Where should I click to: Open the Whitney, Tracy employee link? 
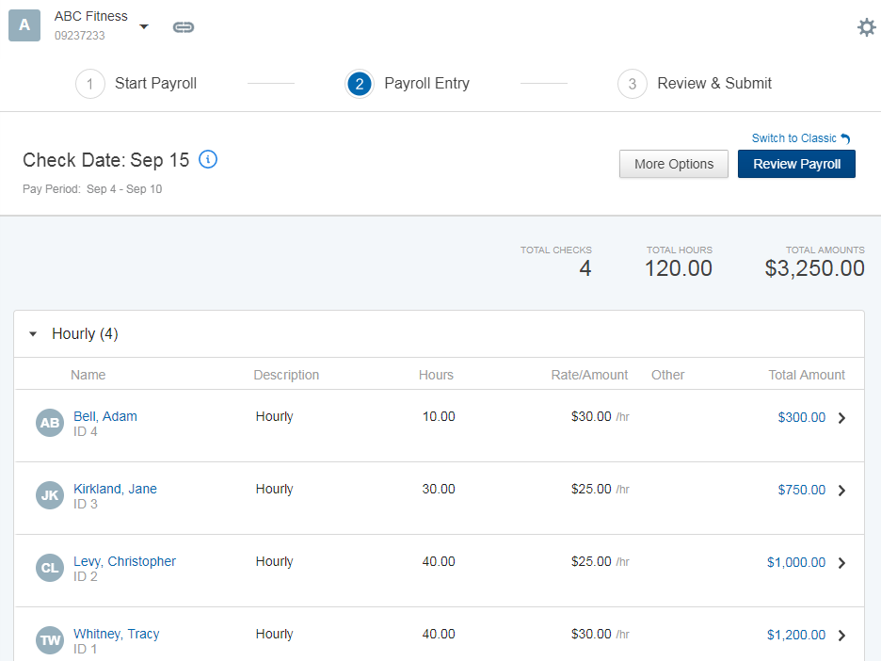click(x=117, y=634)
